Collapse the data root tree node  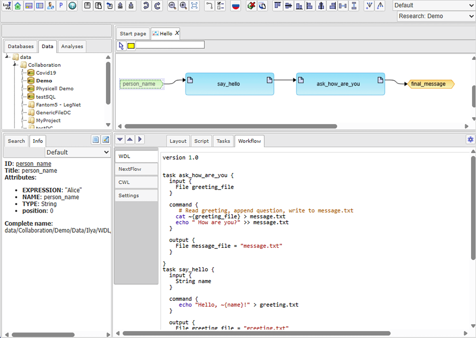point(7,57)
